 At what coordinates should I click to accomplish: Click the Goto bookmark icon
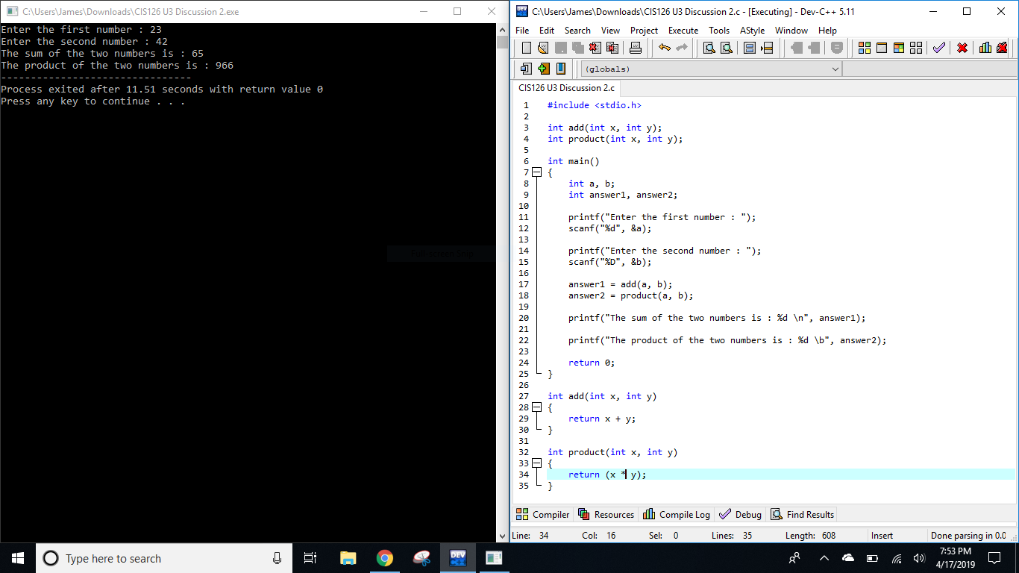click(x=560, y=69)
